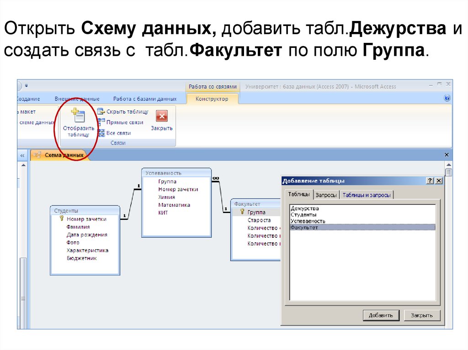
Task: Click the Скрыть таблицу icon
Action: [101, 112]
